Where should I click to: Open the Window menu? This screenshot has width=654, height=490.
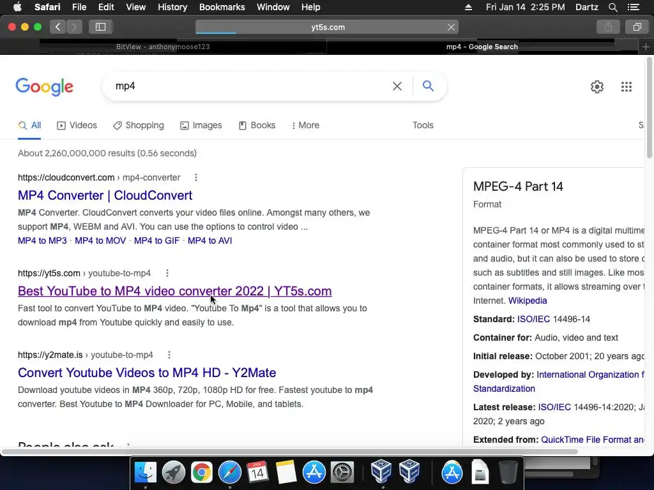click(273, 7)
